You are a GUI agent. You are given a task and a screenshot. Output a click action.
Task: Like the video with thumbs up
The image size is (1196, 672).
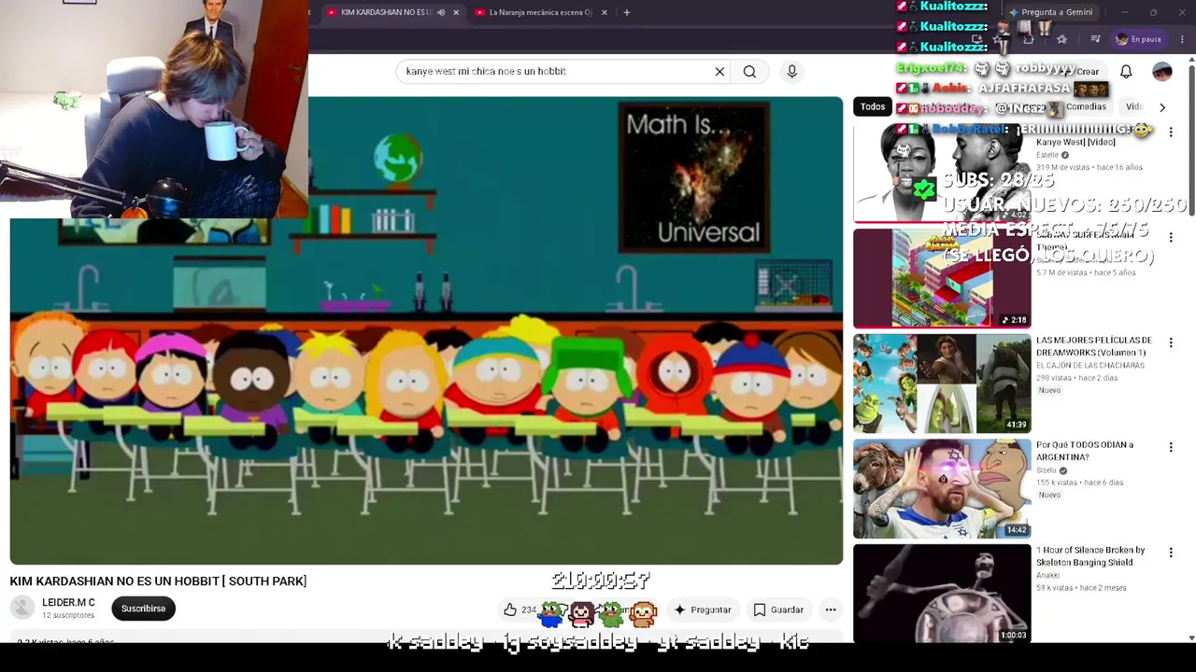[510, 609]
